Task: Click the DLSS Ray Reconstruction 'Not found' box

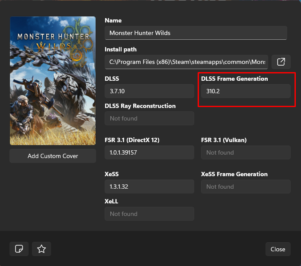Action: pyautogui.click(x=149, y=118)
